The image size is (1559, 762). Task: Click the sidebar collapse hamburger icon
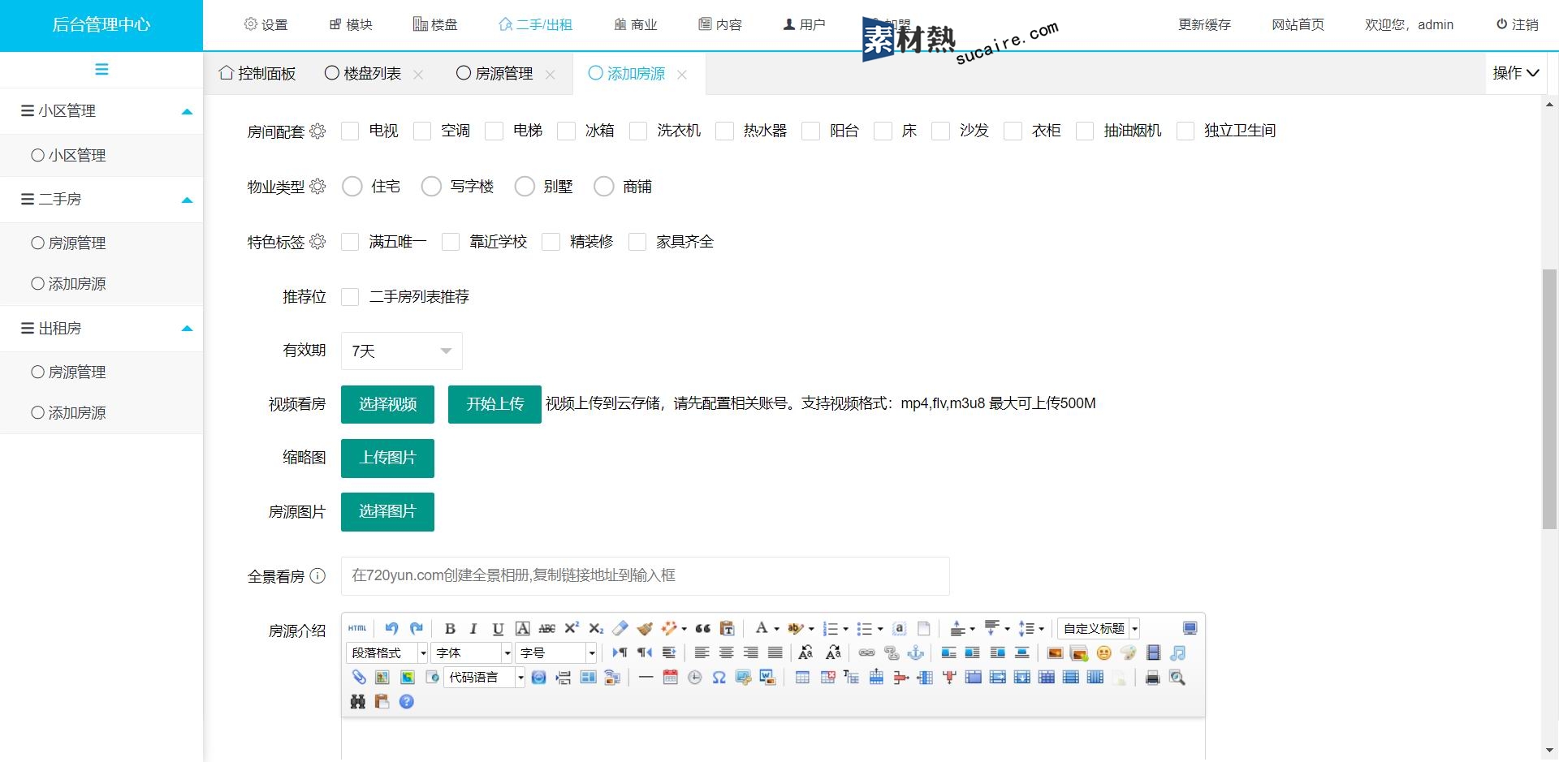(101, 70)
